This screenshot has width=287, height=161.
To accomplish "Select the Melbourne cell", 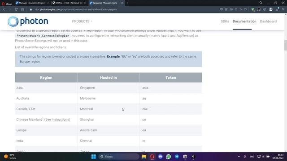I will click(x=109, y=98).
